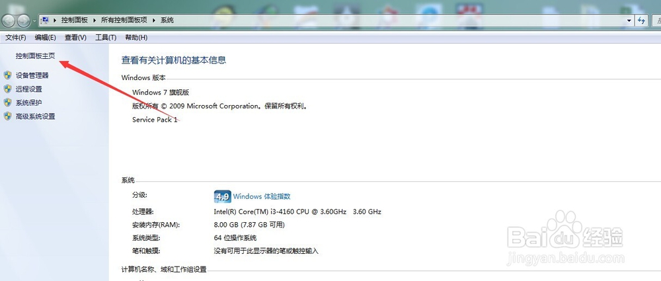Screen dimensions: 661x281
Task: Open 设备管理器 link in sidebar
Action: pyautogui.click(x=32, y=75)
